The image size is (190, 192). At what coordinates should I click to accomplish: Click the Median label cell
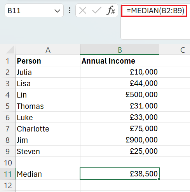[x=48, y=174]
